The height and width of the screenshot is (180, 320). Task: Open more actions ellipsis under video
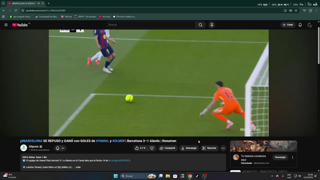[x=223, y=148]
